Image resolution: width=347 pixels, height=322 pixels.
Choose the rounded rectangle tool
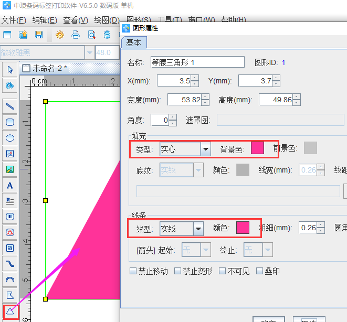(x=10, y=122)
